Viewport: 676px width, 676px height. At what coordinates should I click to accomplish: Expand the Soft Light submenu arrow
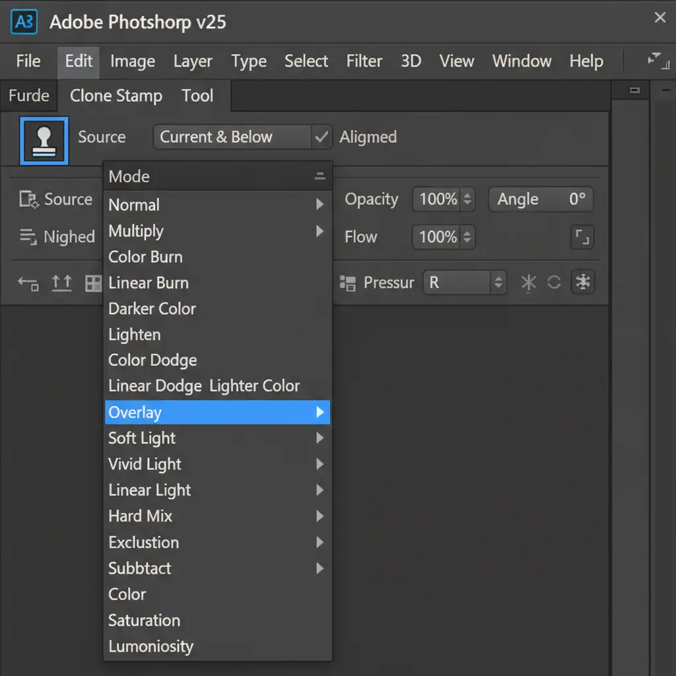click(x=320, y=438)
